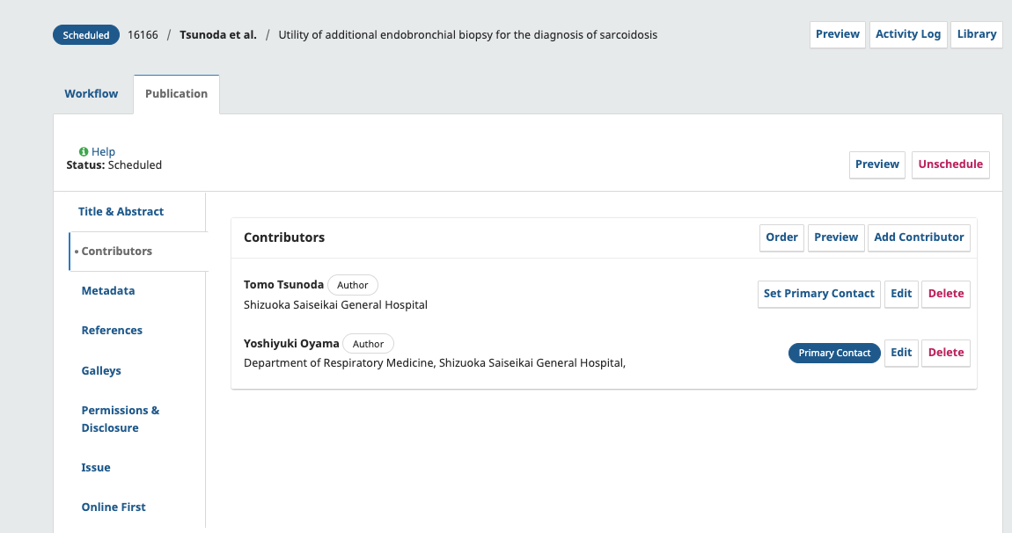Screen dimensions: 1012x533
Task: Open the Issue section
Action: click(96, 468)
